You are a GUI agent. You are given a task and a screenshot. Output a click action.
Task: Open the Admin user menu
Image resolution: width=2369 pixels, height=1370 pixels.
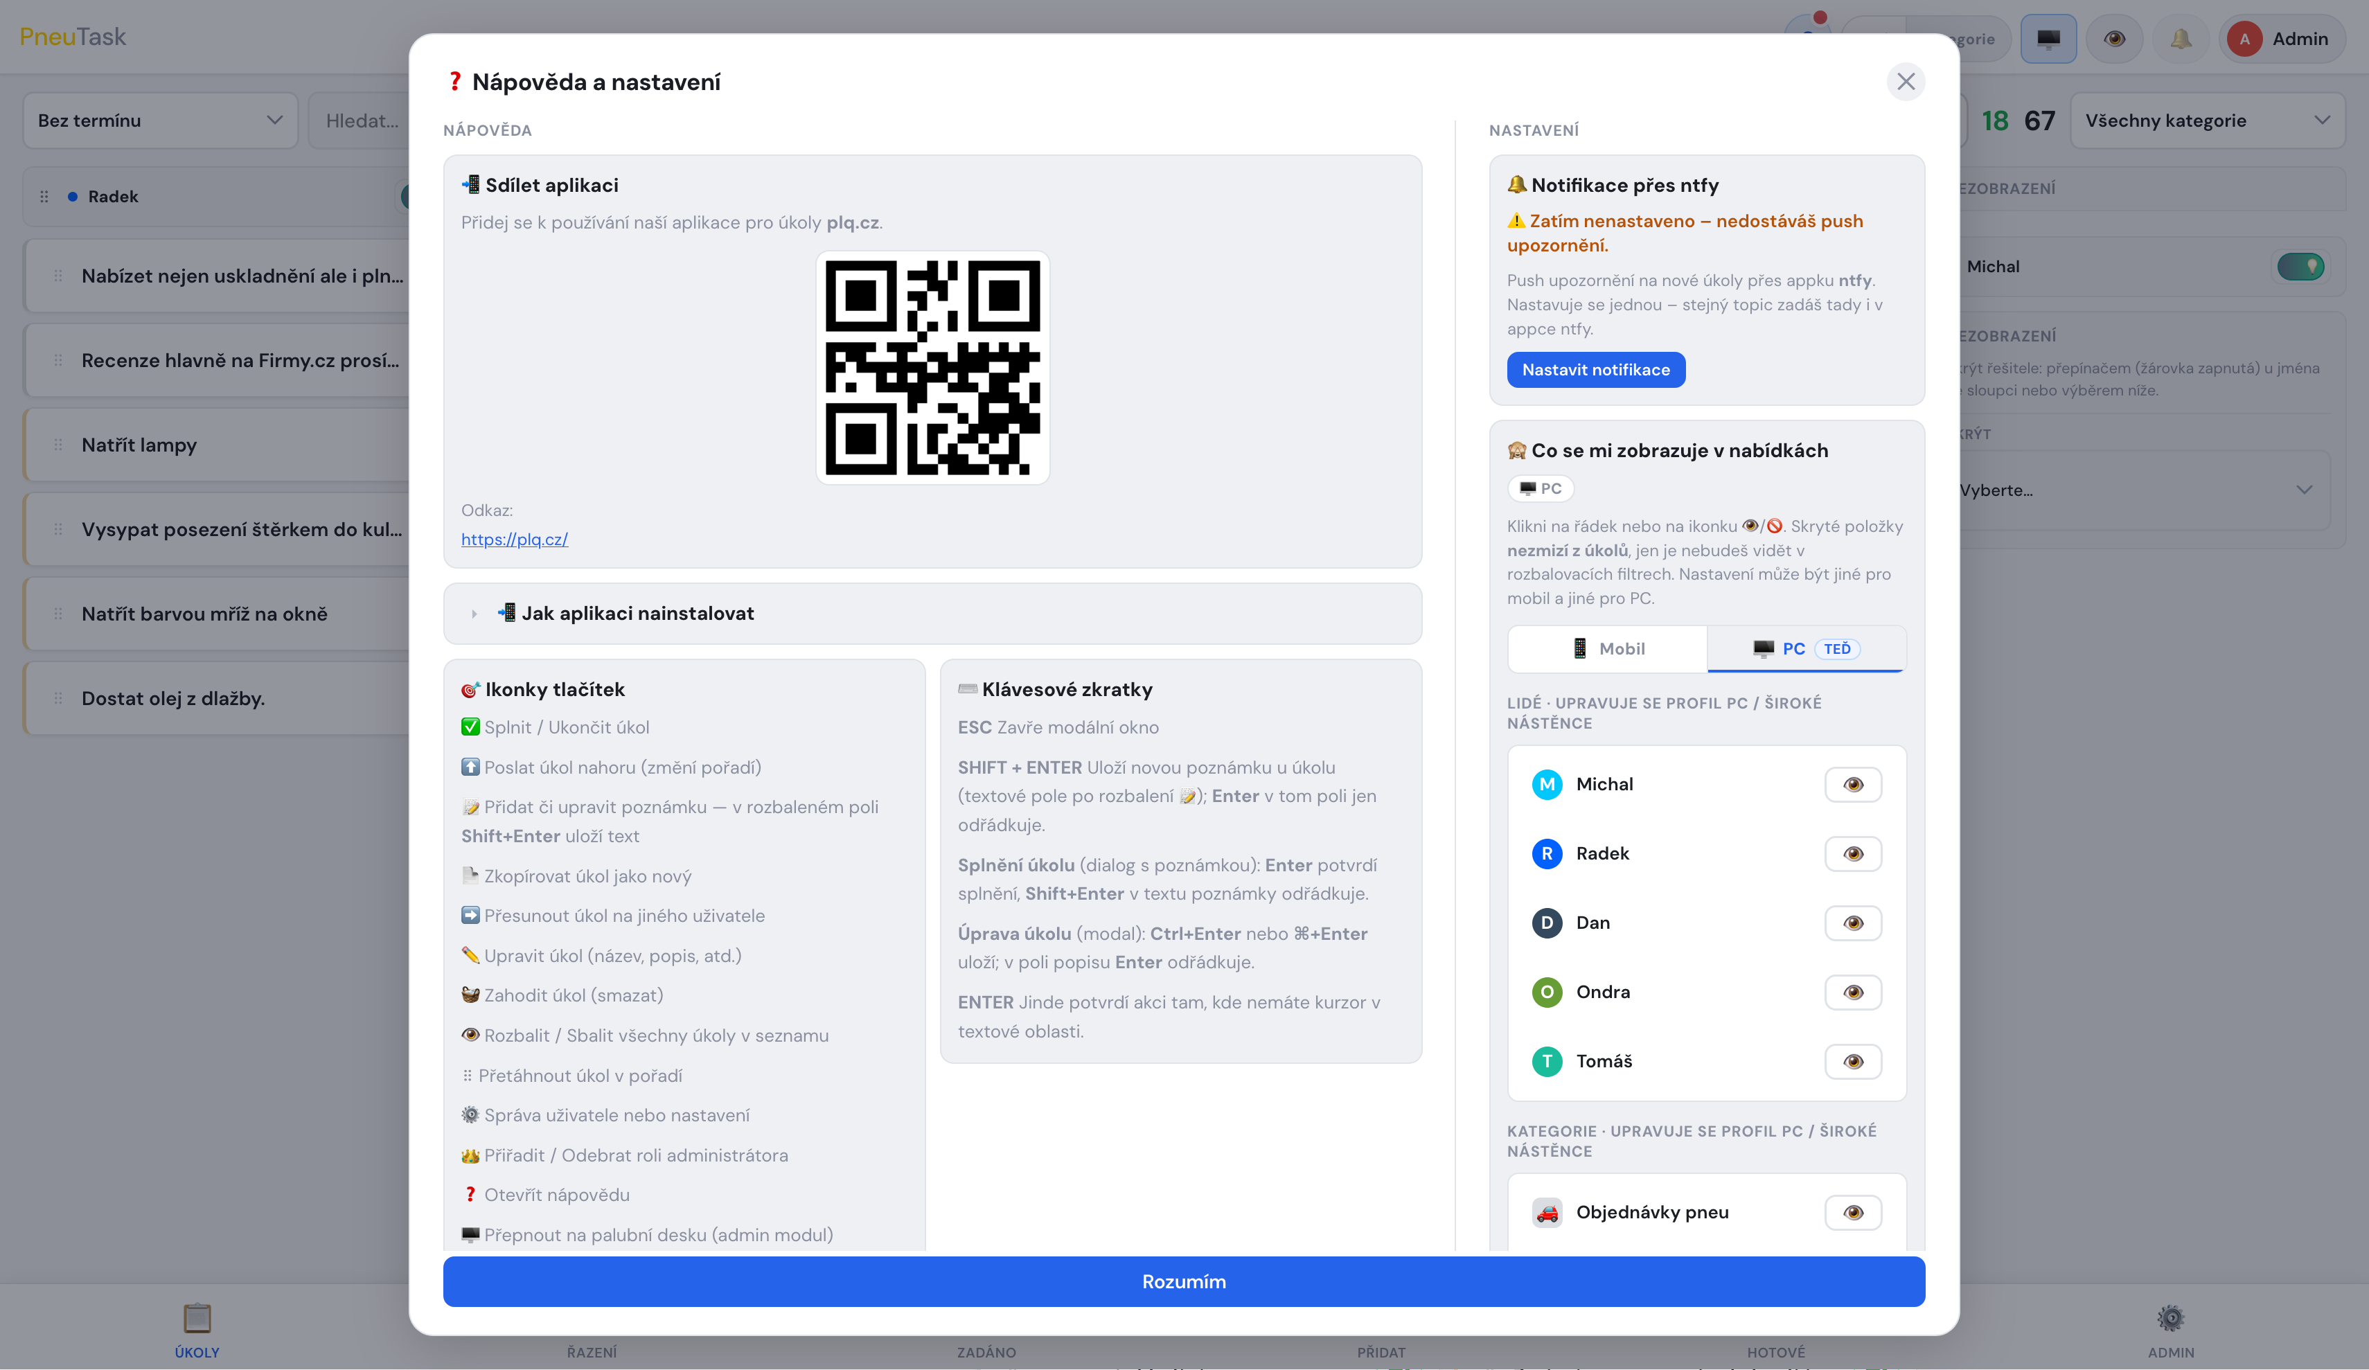pyautogui.click(x=2282, y=39)
